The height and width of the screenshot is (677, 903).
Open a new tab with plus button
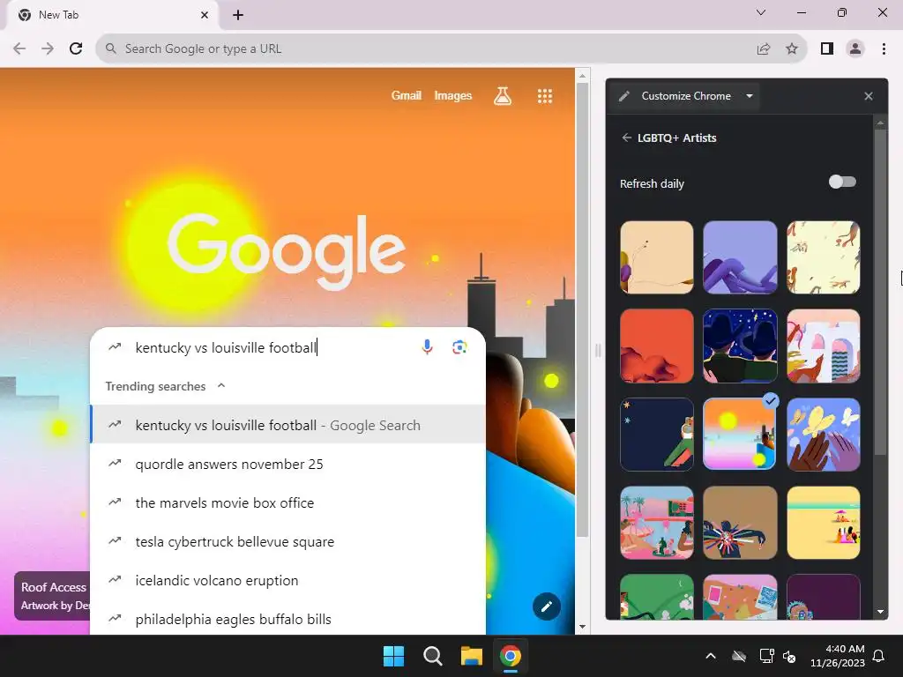tap(238, 15)
